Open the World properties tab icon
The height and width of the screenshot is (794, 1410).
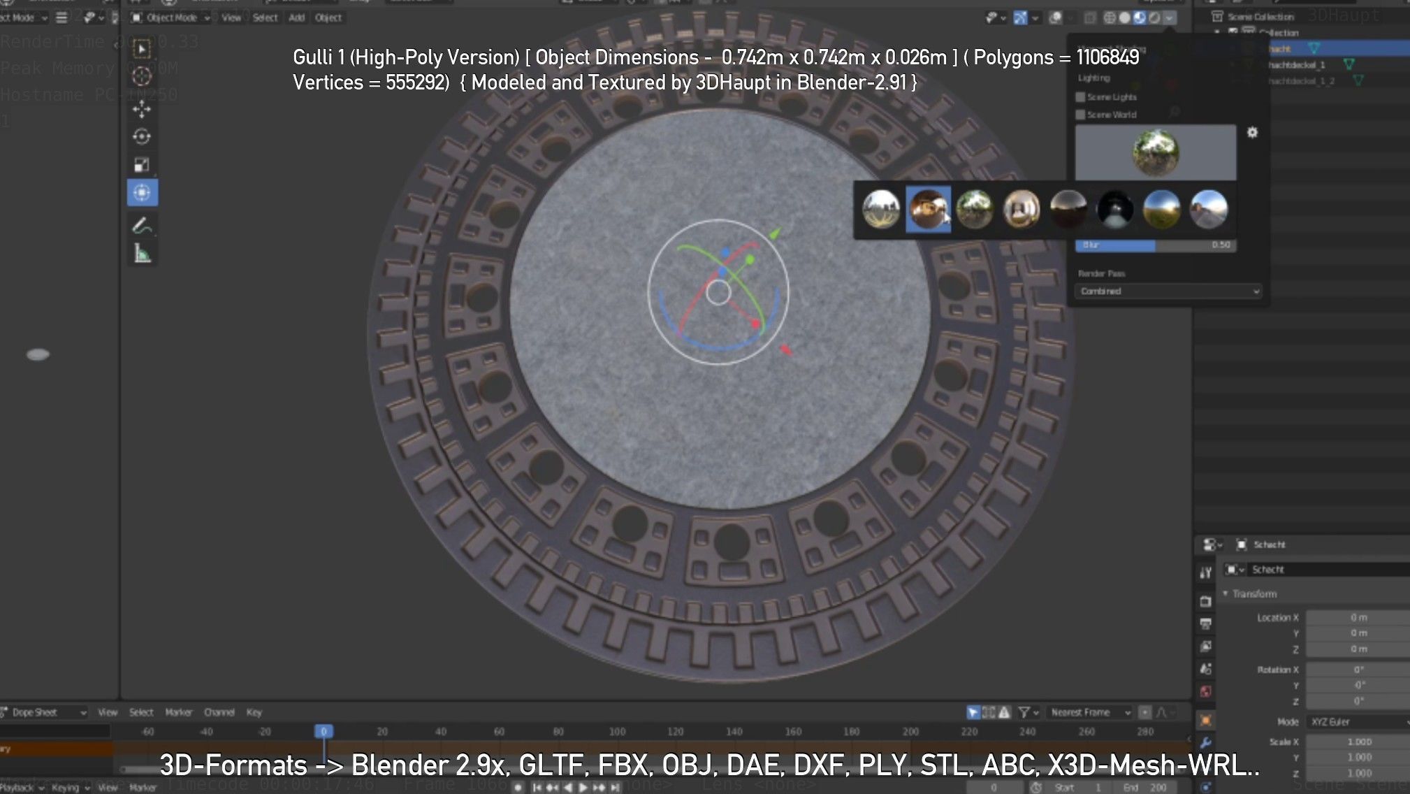[x=1205, y=692]
